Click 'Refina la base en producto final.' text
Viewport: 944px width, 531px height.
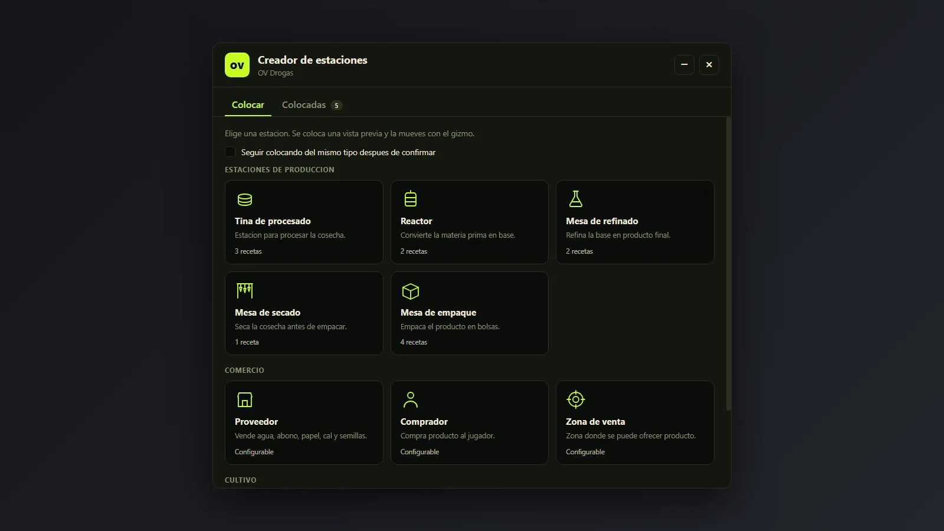coord(618,235)
